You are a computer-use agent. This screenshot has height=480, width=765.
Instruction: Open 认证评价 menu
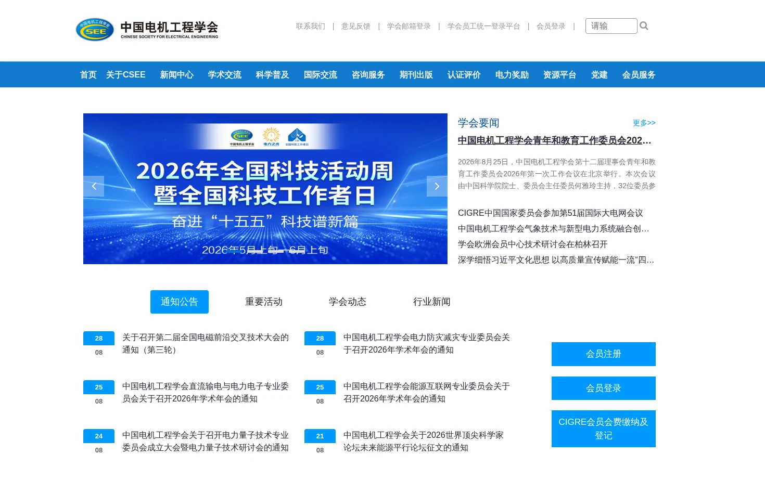[464, 75]
